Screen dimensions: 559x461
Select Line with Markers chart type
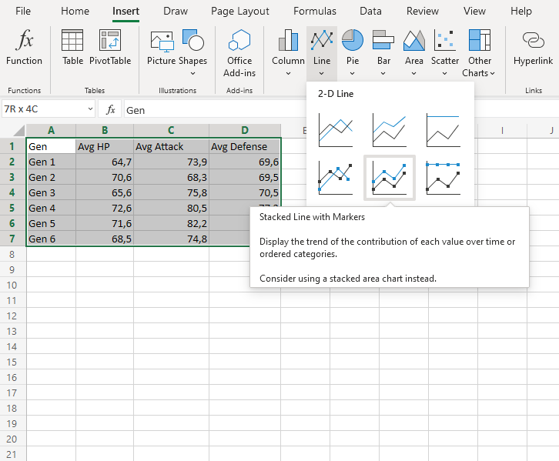[x=336, y=178]
